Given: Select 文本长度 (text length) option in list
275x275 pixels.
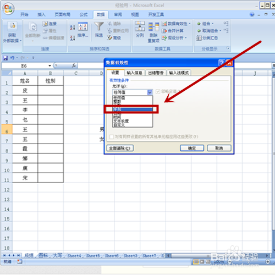Looking at the screenshot, I should (x=133, y=121).
